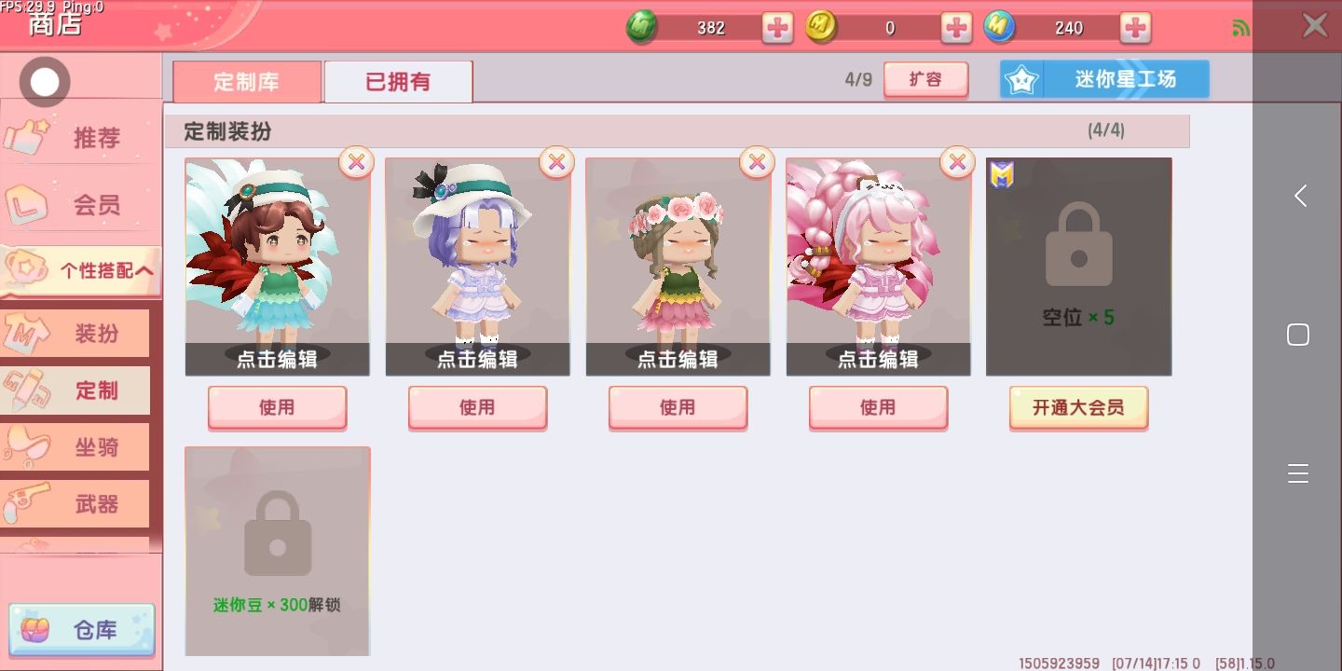Collapse the 个性搭配 sidebar section
1342x671 pixels.
coord(81,271)
